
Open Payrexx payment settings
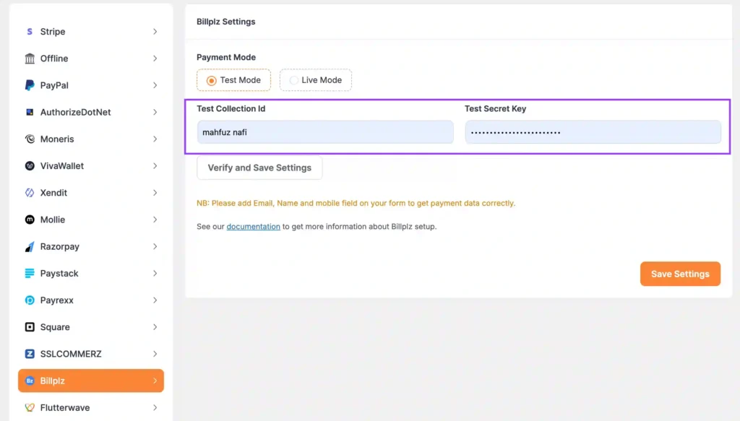[x=91, y=300]
